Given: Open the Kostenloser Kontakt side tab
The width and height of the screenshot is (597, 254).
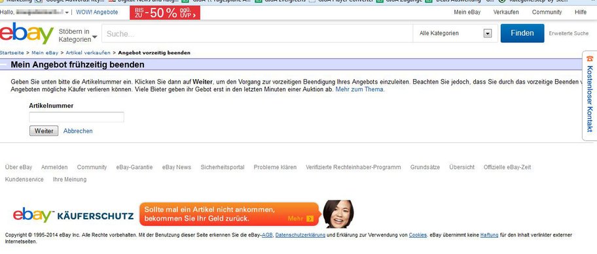Looking at the screenshot, I should [589, 96].
